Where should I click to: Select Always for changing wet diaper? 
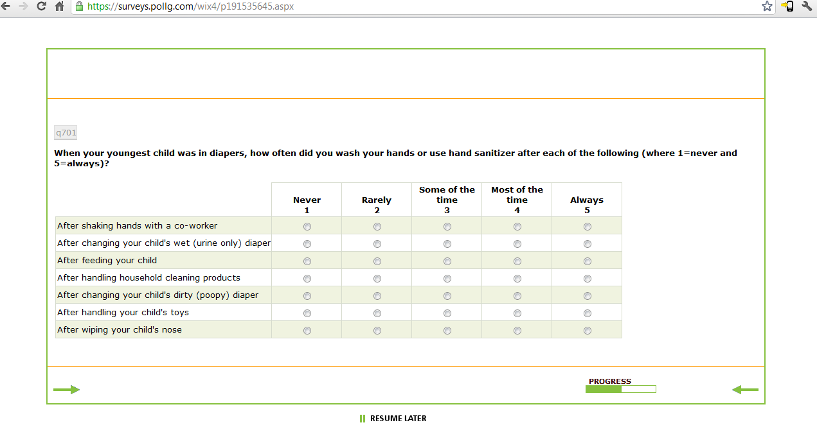587,244
